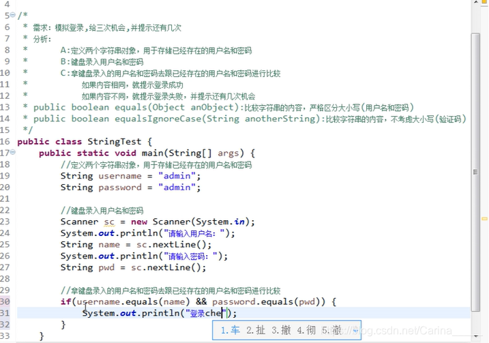Select IME candidate 2 扯

pos(256,330)
